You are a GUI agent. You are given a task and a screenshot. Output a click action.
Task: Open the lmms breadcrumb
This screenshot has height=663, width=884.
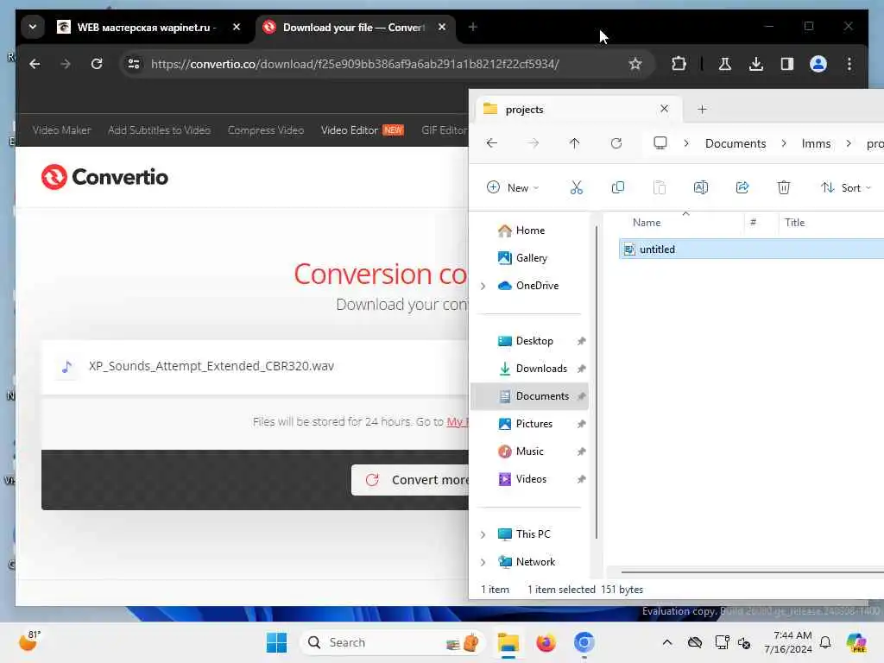pyautogui.click(x=816, y=143)
